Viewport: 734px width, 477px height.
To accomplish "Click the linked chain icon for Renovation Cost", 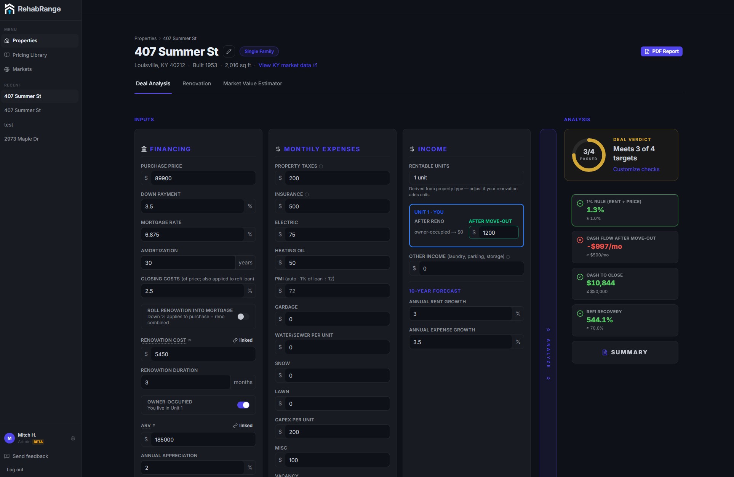I will 235,340.
